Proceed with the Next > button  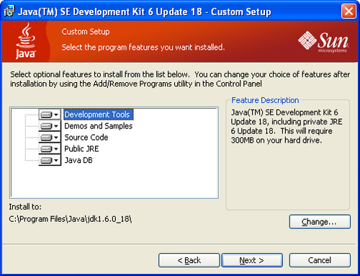pyautogui.click(x=252, y=260)
